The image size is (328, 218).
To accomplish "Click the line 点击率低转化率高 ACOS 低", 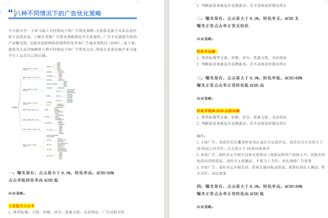I will click(x=33, y=180).
